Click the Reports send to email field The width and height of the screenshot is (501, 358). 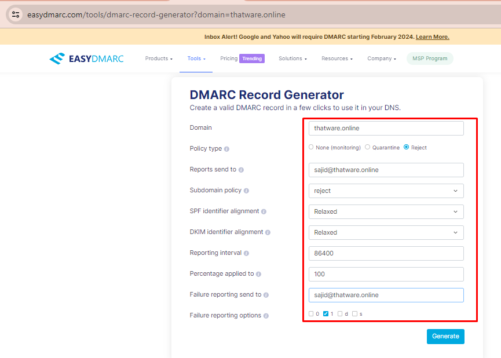(386, 170)
